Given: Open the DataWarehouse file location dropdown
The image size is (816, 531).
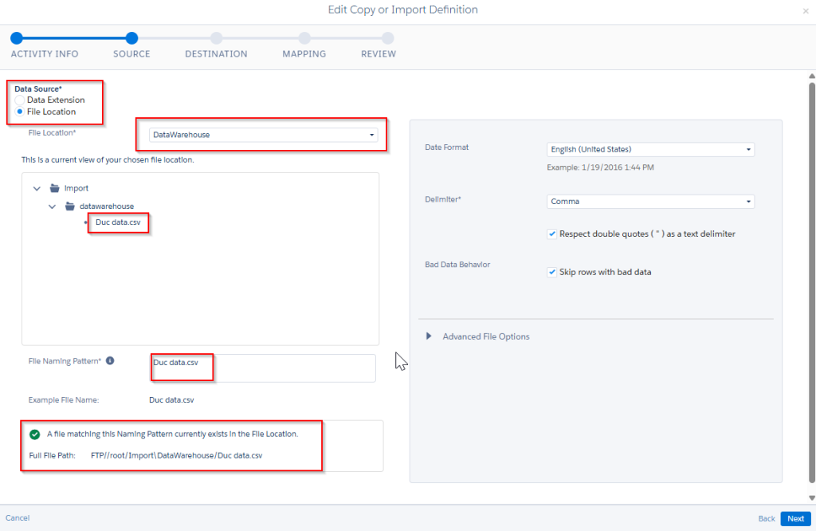Looking at the screenshot, I should pyautogui.click(x=262, y=135).
